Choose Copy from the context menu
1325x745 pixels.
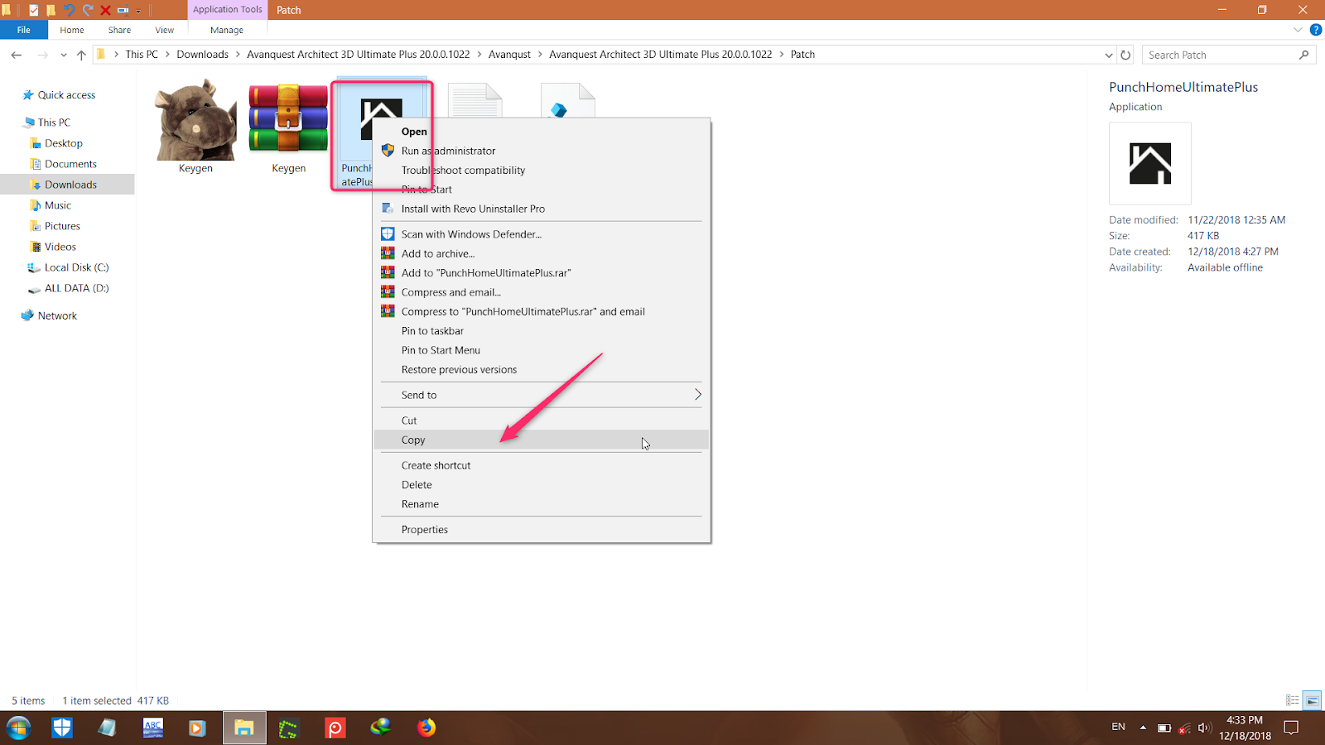point(542,440)
